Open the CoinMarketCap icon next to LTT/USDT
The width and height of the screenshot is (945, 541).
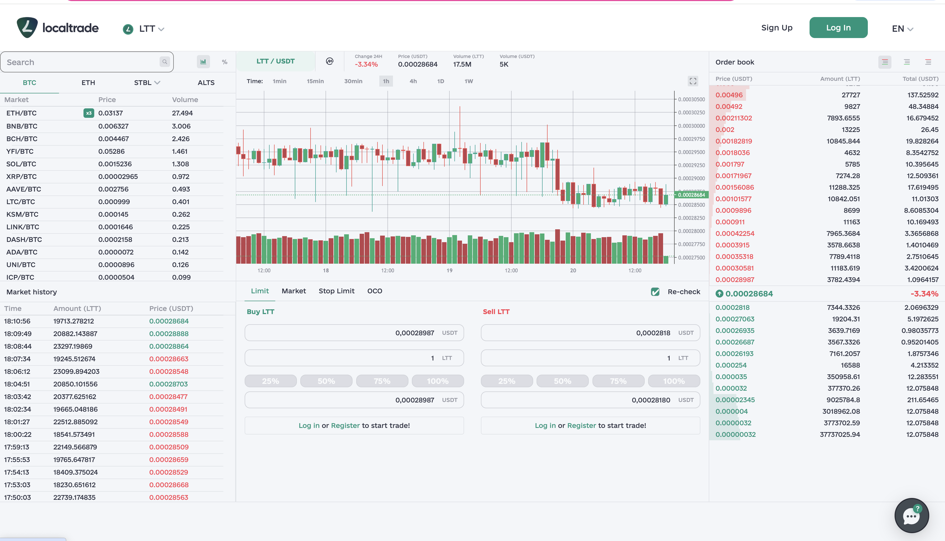click(329, 61)
